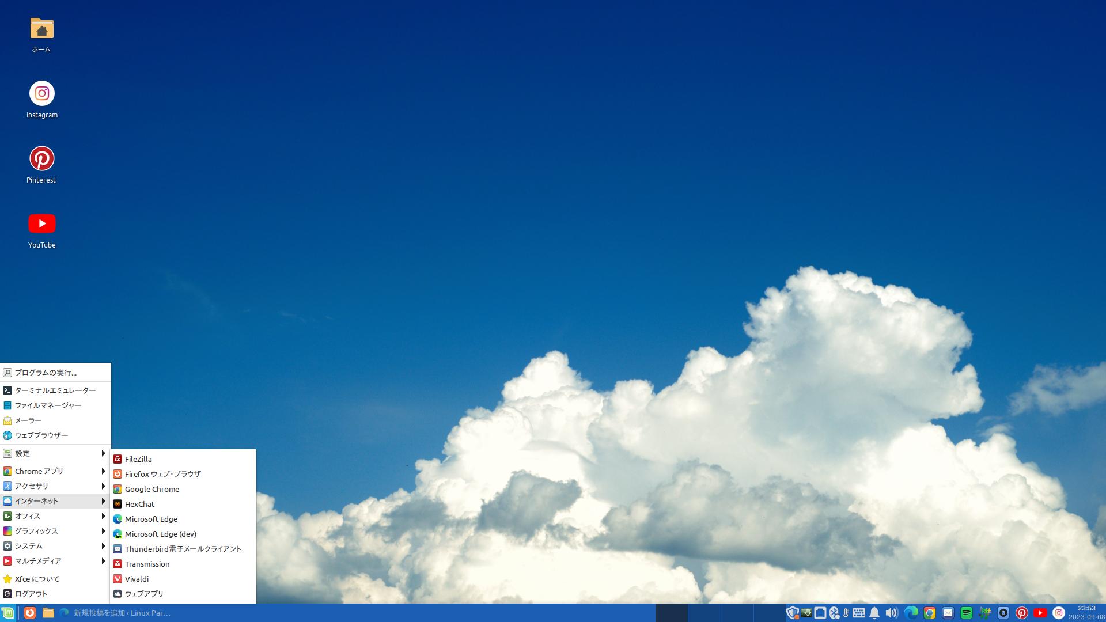The height and width of the screenshot is (622, 1106).
Task: Launch HexChat from the submenu
Action: pos(183,504)
